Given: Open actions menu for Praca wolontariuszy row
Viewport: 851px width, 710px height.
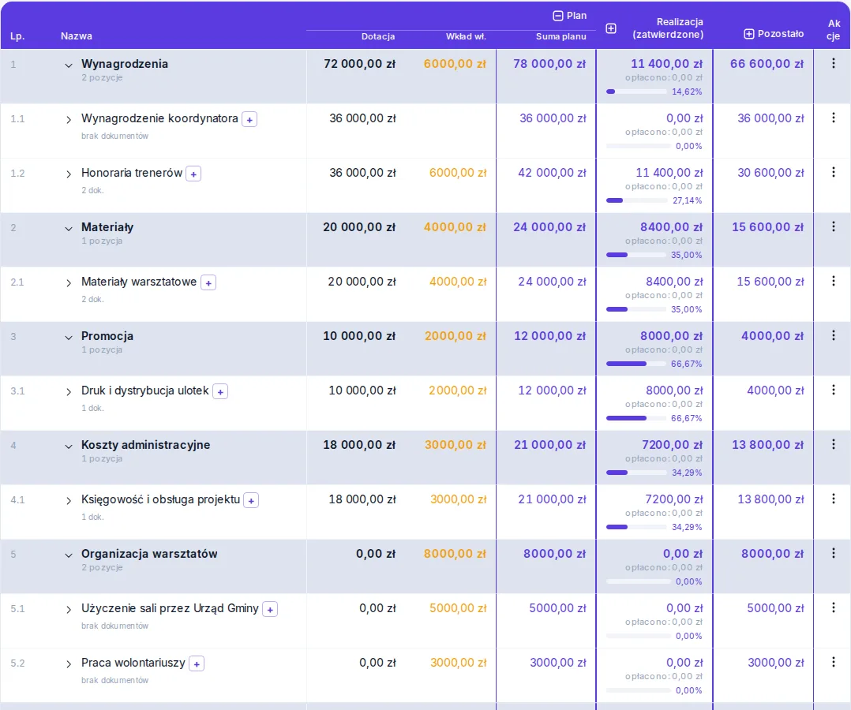Looking at the screenshot, I should [833, 662].
